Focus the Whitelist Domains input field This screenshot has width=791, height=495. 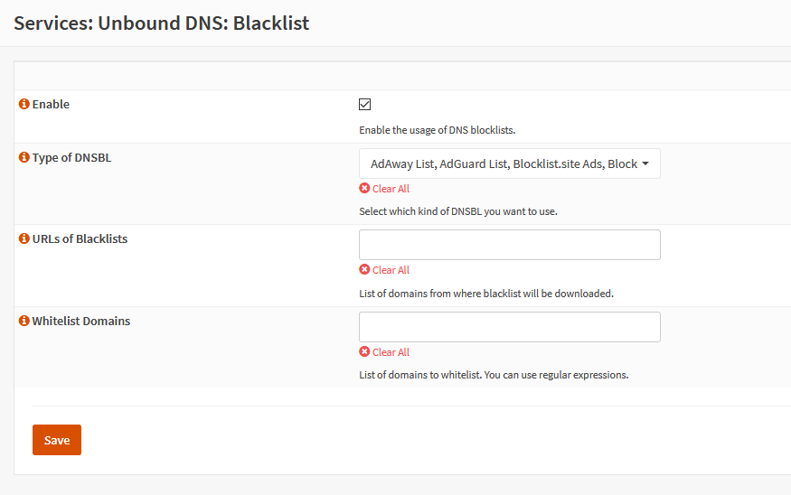510,327
